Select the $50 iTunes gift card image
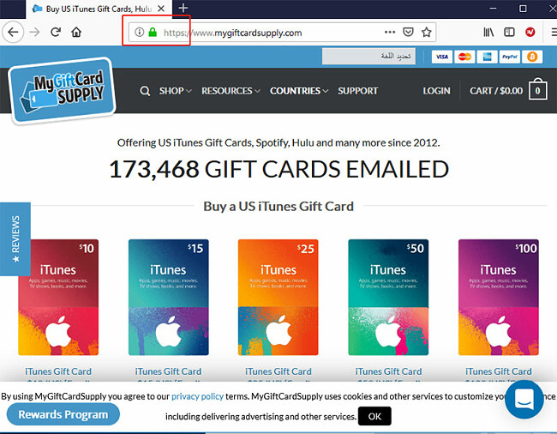The width and height of the screenshot is (557, 434). pyautogui.click(x=388, y=297)
